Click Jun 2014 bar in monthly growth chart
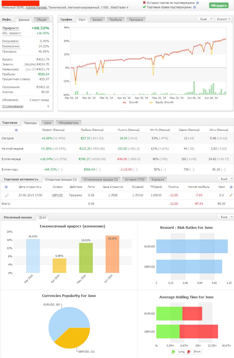This screenshot has width=234, height=358. (x=112, y=254)
